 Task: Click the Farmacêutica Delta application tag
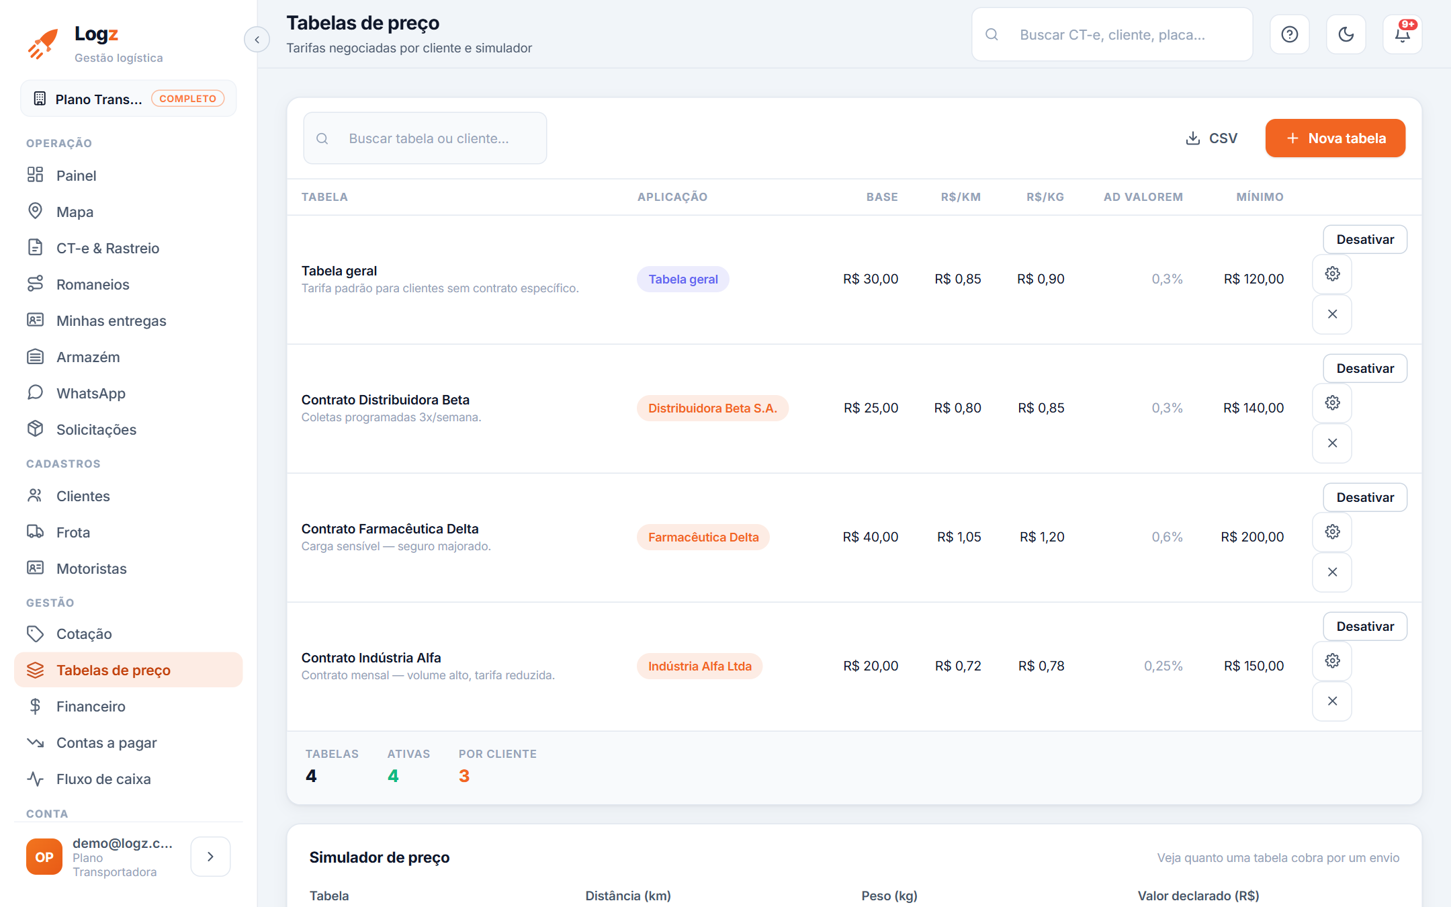[x=703, y=537]
